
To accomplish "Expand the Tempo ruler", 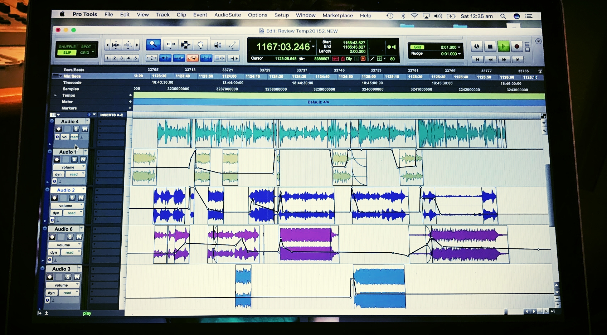I will (55, 95).
